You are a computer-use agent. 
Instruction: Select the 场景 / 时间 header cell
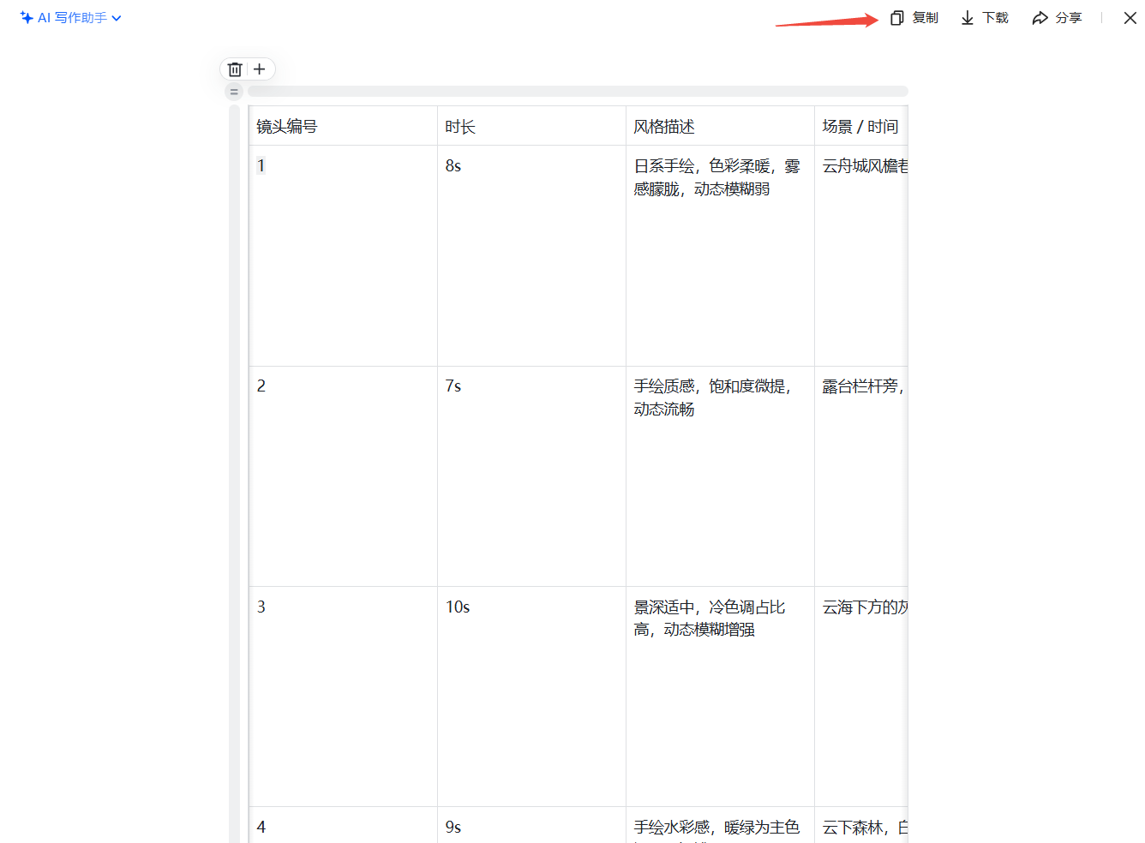(860, 127)
